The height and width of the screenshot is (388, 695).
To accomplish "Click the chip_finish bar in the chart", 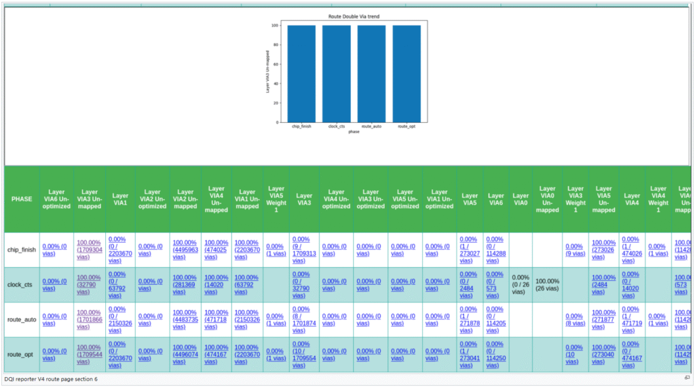I will [x=301, y=73].
